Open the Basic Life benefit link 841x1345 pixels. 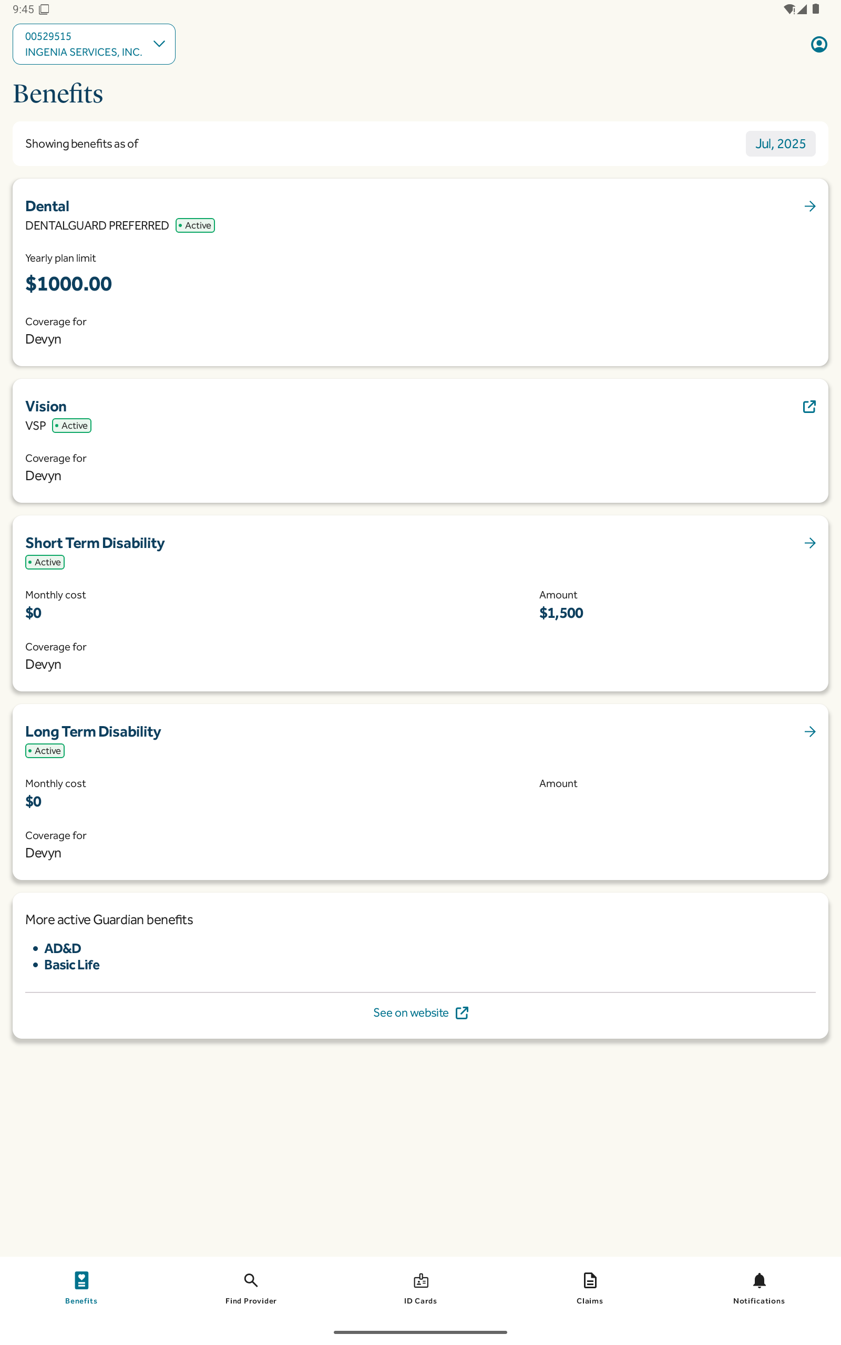[72, 965]
